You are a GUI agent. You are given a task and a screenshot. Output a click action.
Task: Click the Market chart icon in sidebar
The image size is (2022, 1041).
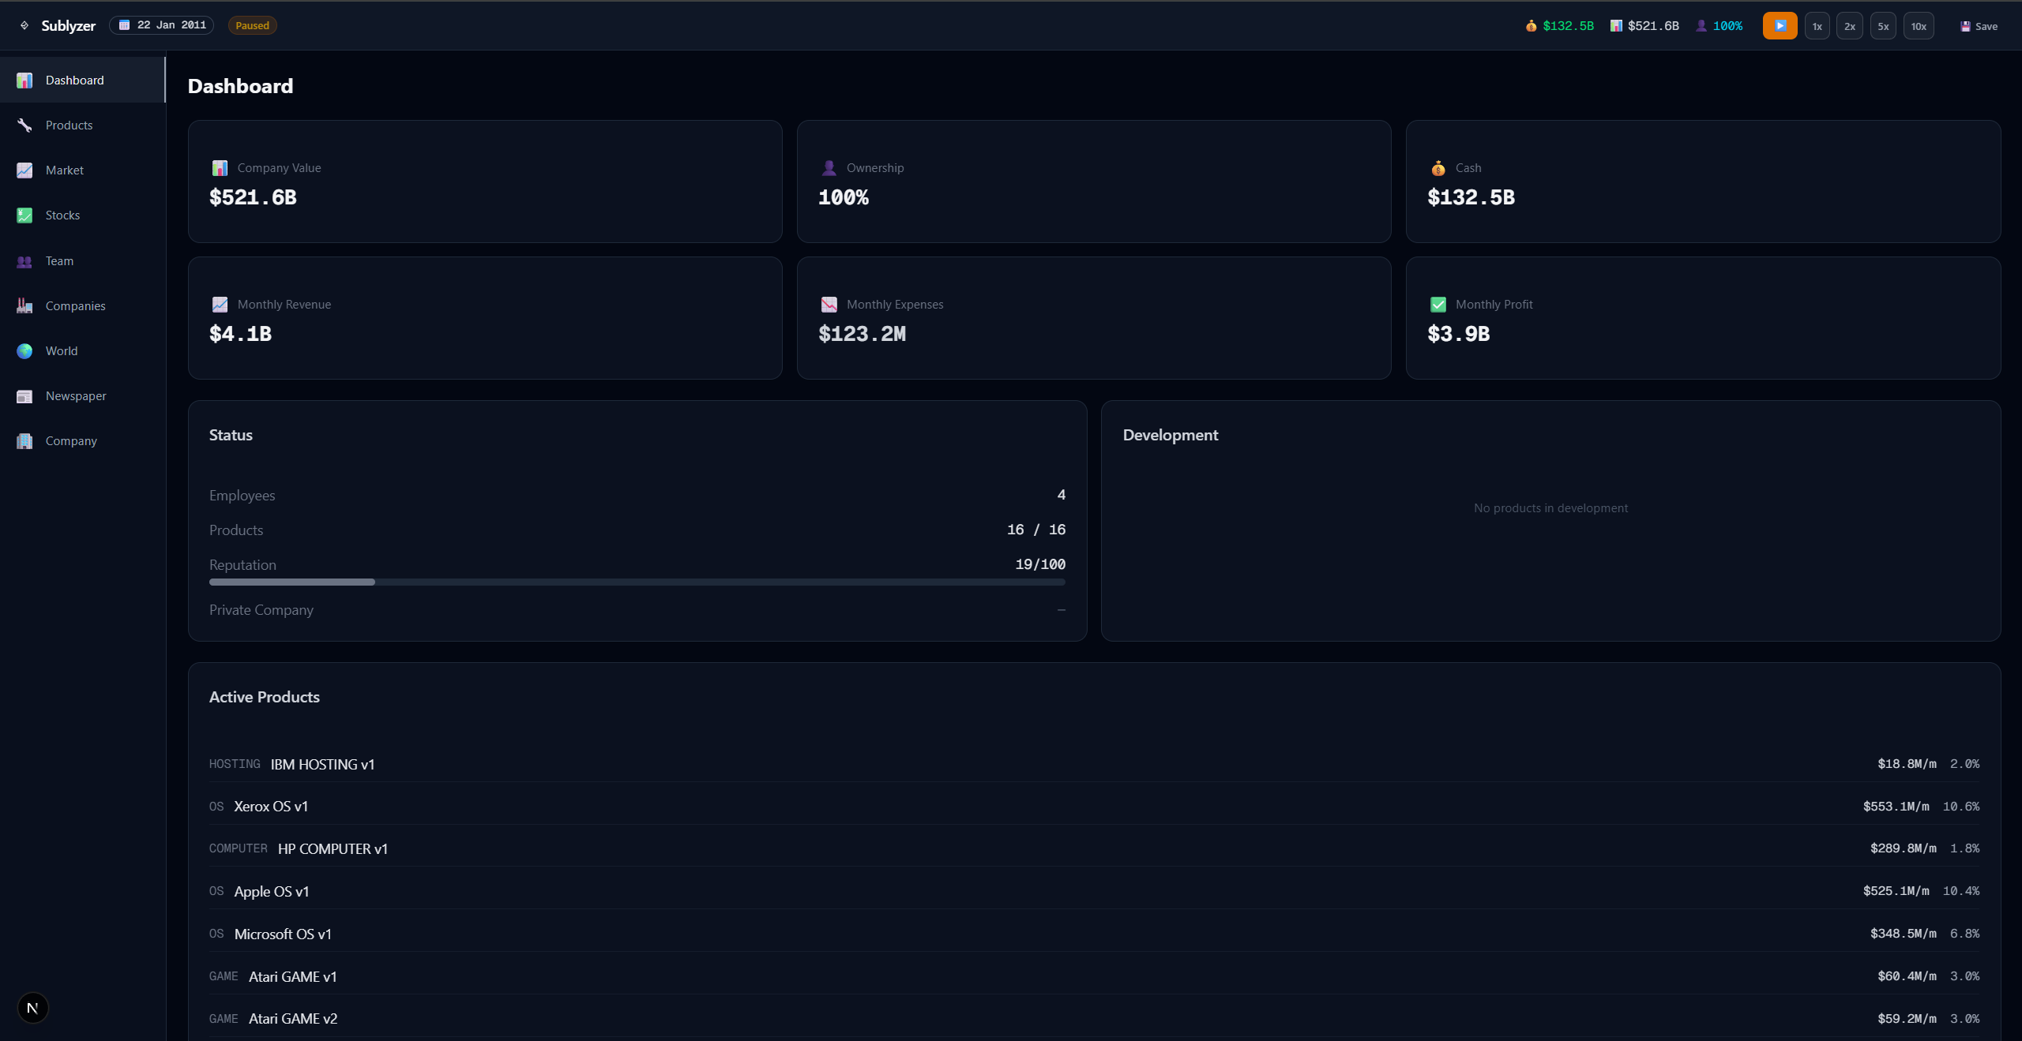(x=24, y=170)
